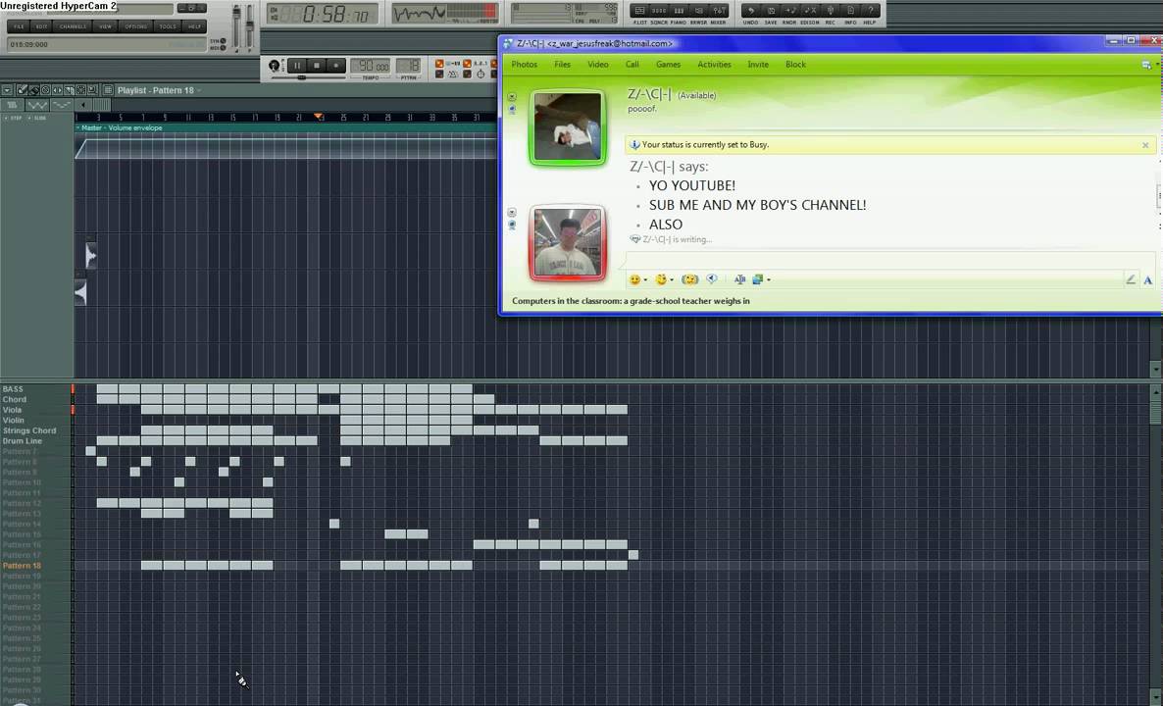Click the REC one-click recording icon
The width and height of the screenshot is (1163, 706).
click(830, 11)
